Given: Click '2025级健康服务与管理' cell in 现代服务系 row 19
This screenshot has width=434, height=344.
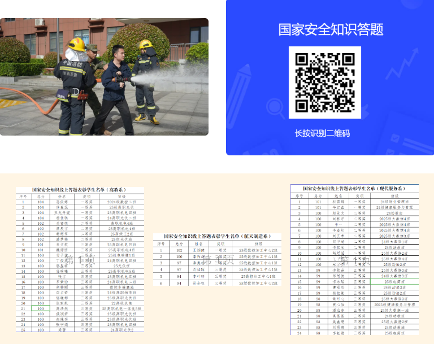Looking at the screenshot, I should pyautogui.click(x=394, y=304).
